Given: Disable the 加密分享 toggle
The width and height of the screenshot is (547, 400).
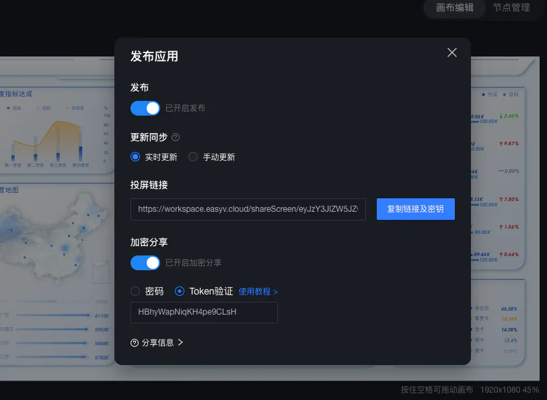Looking at the screenshot, I should 145,262.
